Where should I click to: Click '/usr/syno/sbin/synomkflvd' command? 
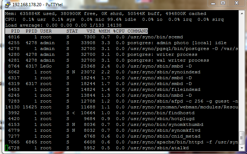click(x=164, y=130)
